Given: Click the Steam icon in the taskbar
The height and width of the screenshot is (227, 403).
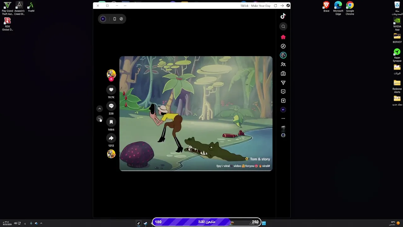Looking at the screenshot, I should 145,223.
